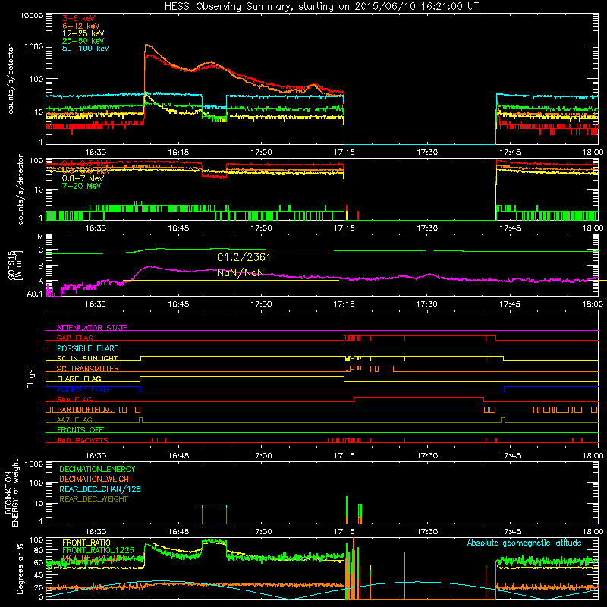The width and height of the screenshot is (607, 607).
Task: Click the yellow 'FRONT_RATIO' legend label
Action: pos(86,543)
